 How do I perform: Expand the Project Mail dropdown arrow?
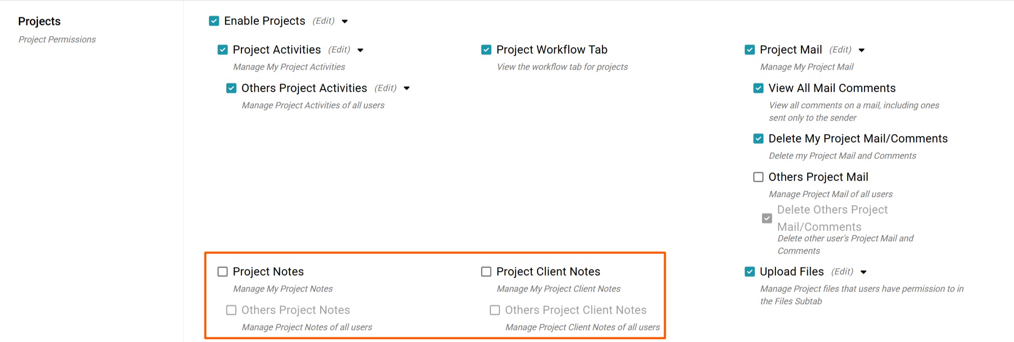point(862,50)
